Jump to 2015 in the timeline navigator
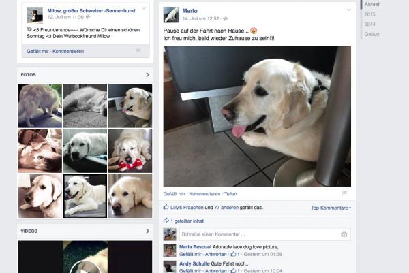 click(x=369, y=14)
